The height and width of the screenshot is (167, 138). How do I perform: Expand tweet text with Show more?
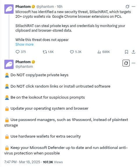[x=24, y=45]
